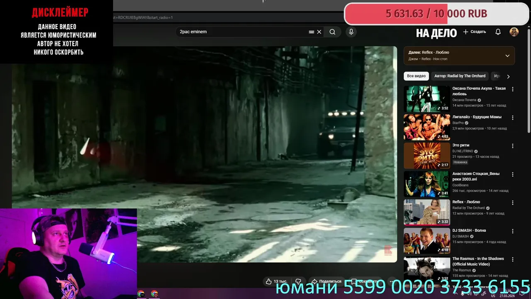The image size is (531, 299).
Task: Like the video, 13 тыс. button
Action: (x=276, y=282)
